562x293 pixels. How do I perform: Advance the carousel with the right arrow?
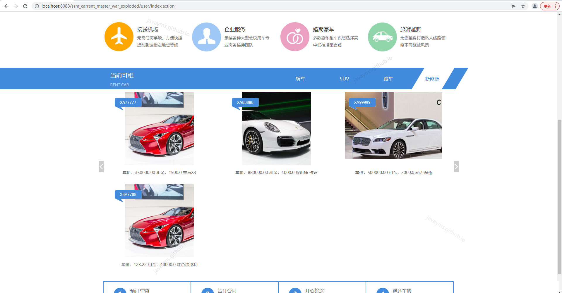pos(456,166)
